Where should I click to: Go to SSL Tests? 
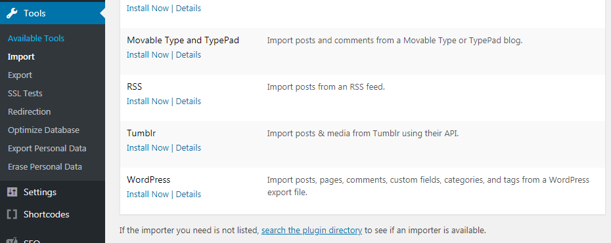(x=25, y=94)
